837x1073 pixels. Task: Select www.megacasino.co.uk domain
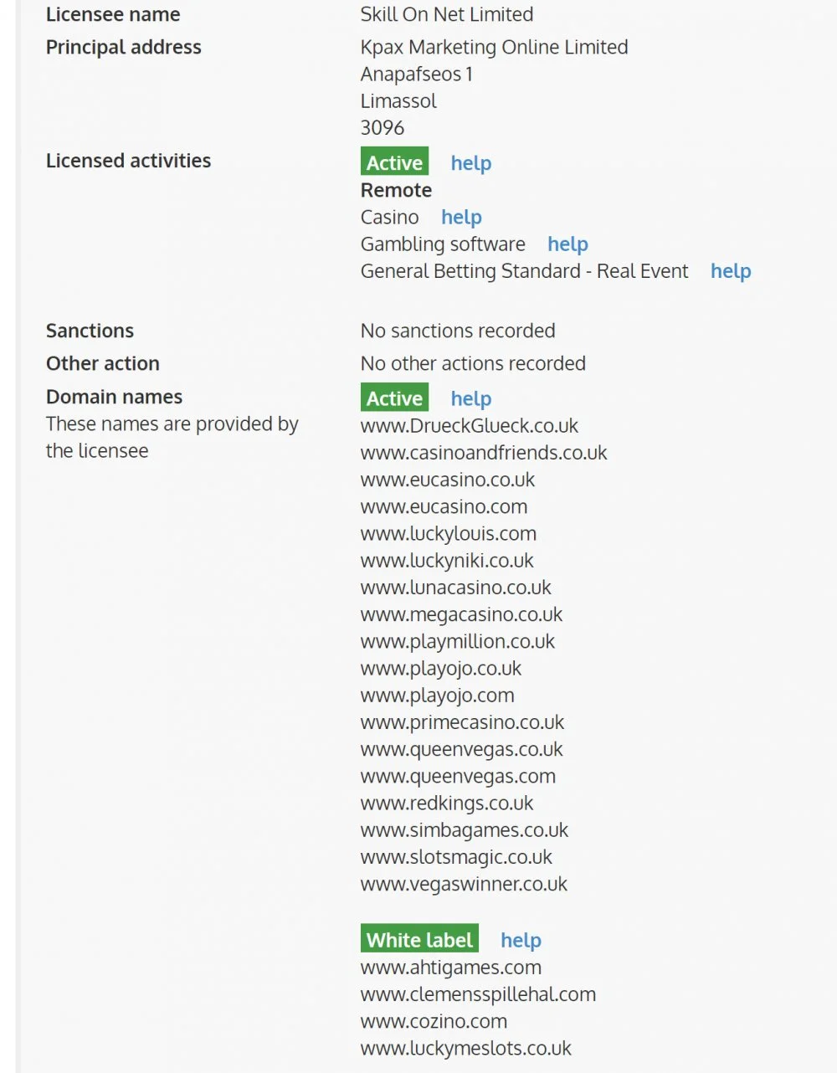462,614
